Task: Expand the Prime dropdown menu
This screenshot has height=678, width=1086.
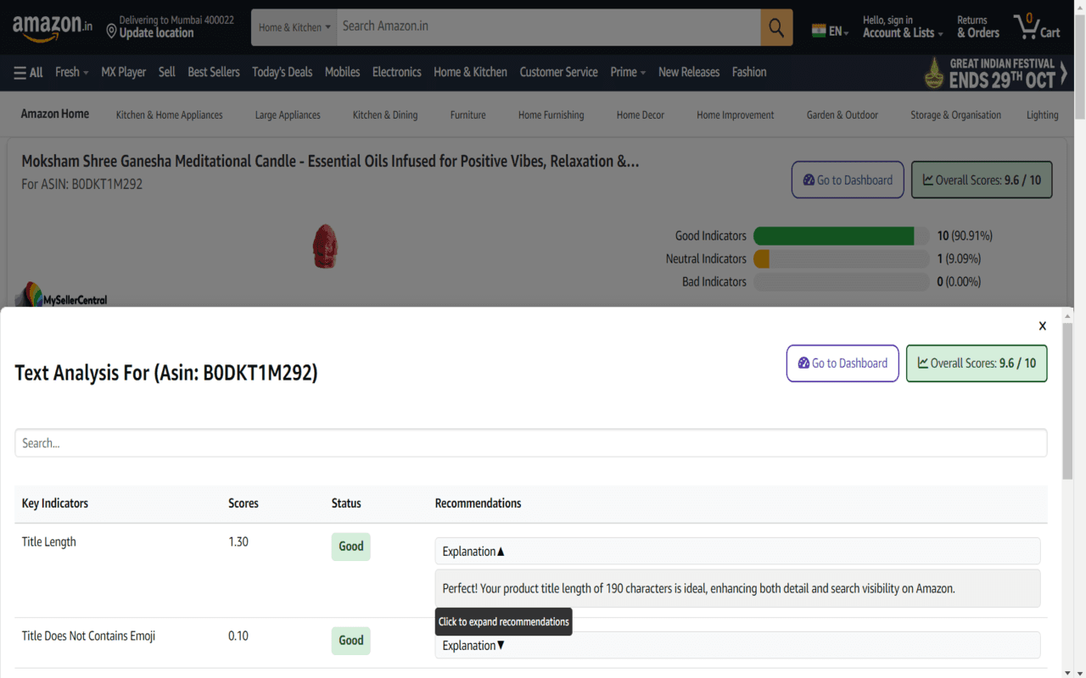Action: pos(628,72)
